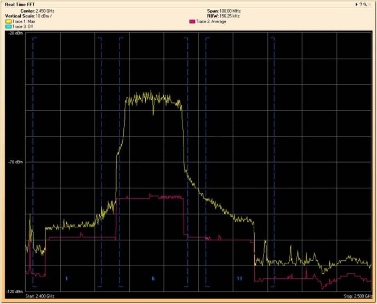
Task: Click the cyan Trace 3 Off swatch
Action: coord(8,27)
